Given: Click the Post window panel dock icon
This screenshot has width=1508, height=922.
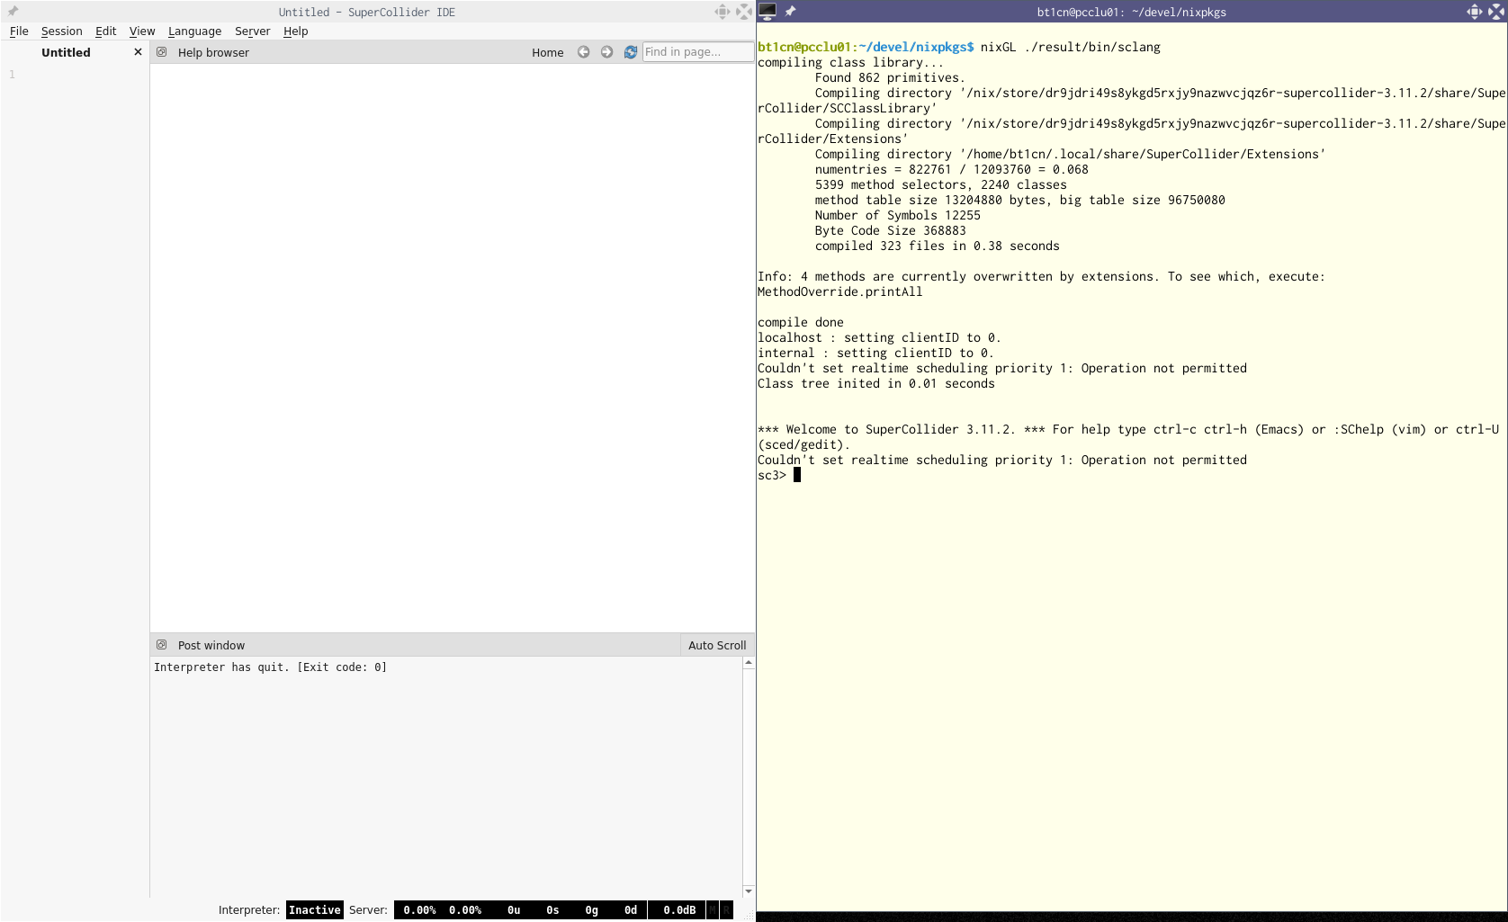Looking at the screenshot, I should tap(162, 645).
